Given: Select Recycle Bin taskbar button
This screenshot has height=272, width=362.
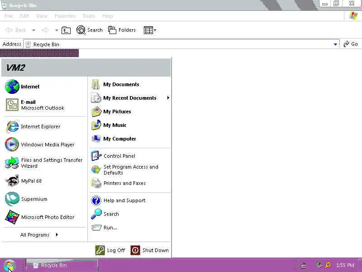Looking at the screenshot, I should pyautogui.click(x=62, y=265).
